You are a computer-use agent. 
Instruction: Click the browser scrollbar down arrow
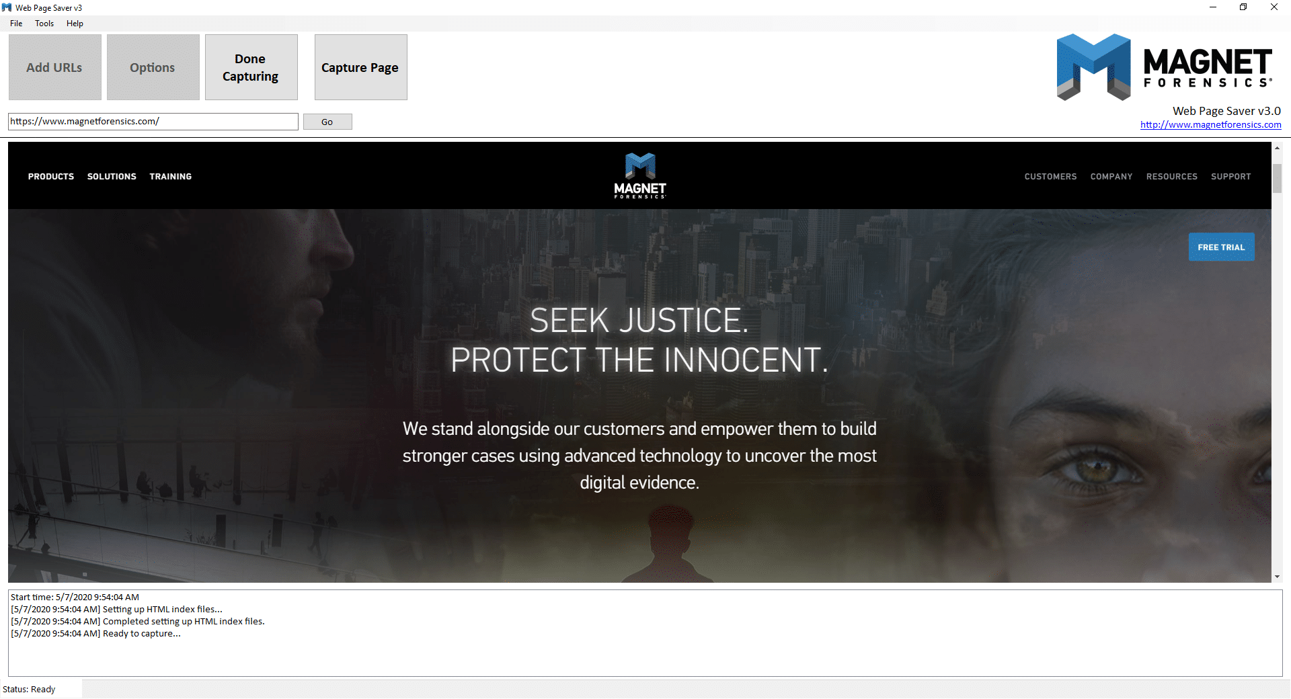1277,577
